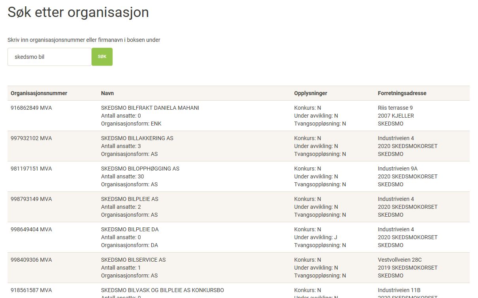
Task: Click "Under avvikling: N" in the Skedsmo Bilopphøgging row
Action: (316, 176)
